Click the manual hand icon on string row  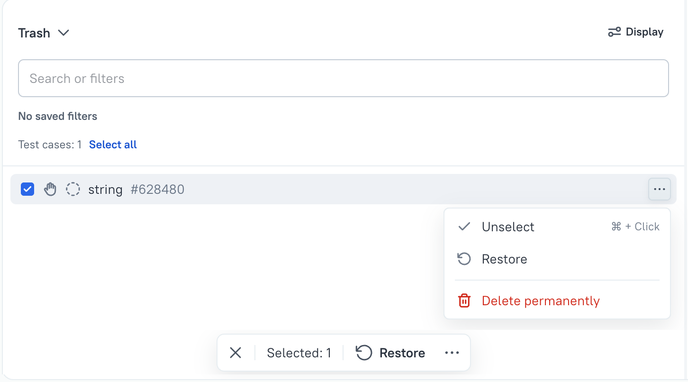tap(50, 190)
